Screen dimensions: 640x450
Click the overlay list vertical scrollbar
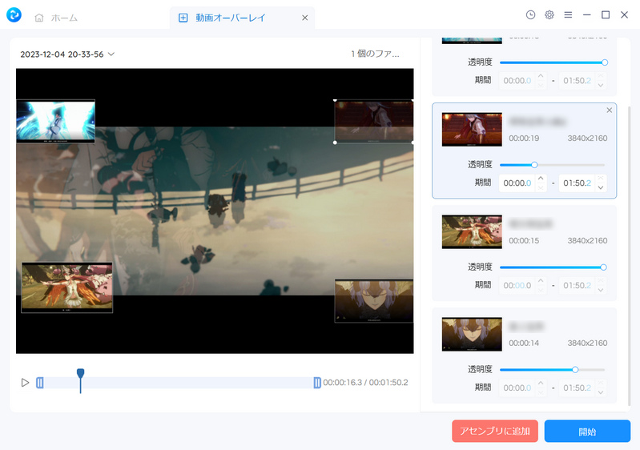pyautogui.click(x=629, y=255)
